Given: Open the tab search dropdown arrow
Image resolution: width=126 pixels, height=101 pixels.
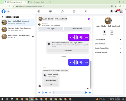Looking at the screenshot, I should coord(2,2).
